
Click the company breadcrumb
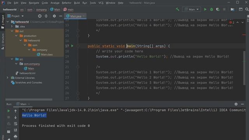41,9
